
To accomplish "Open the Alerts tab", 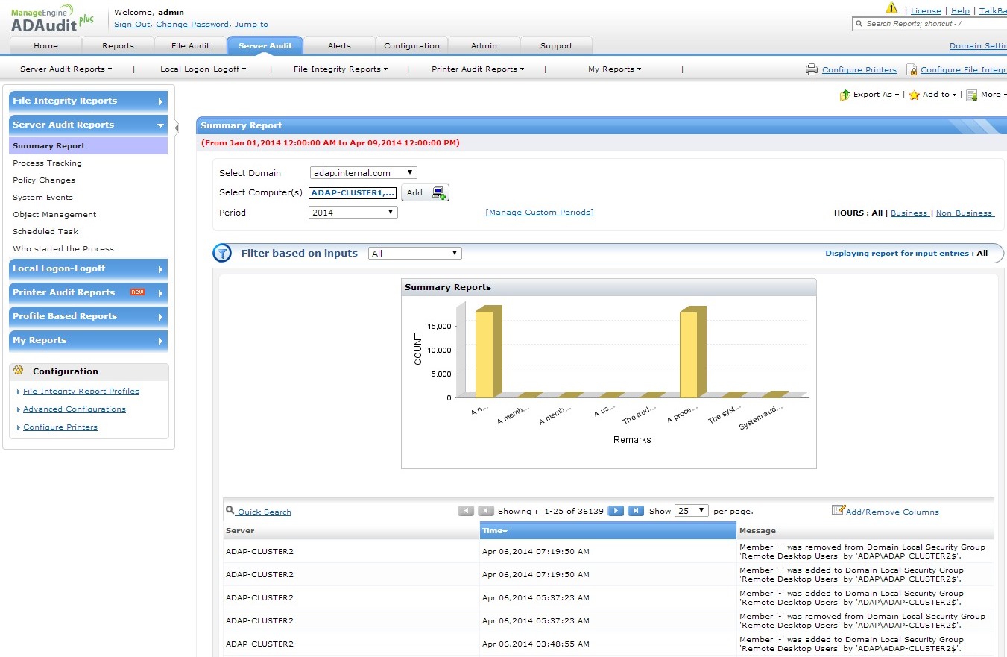I will pos(339,45).
